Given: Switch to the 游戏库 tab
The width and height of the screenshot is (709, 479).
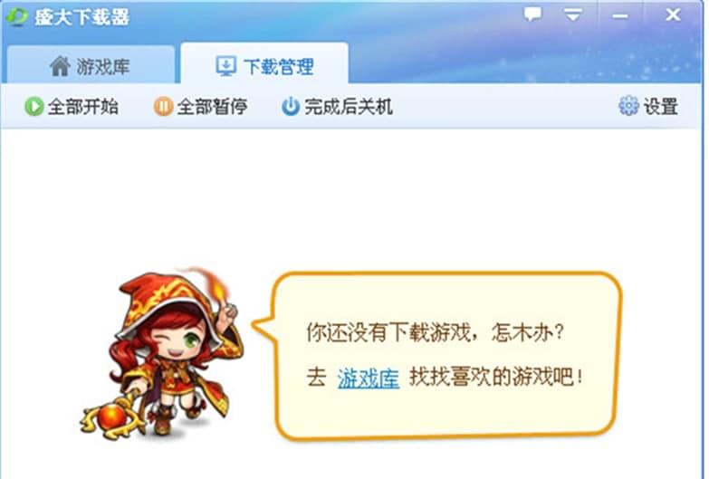Looking at the screenshot, I should (x=91, y=64).
